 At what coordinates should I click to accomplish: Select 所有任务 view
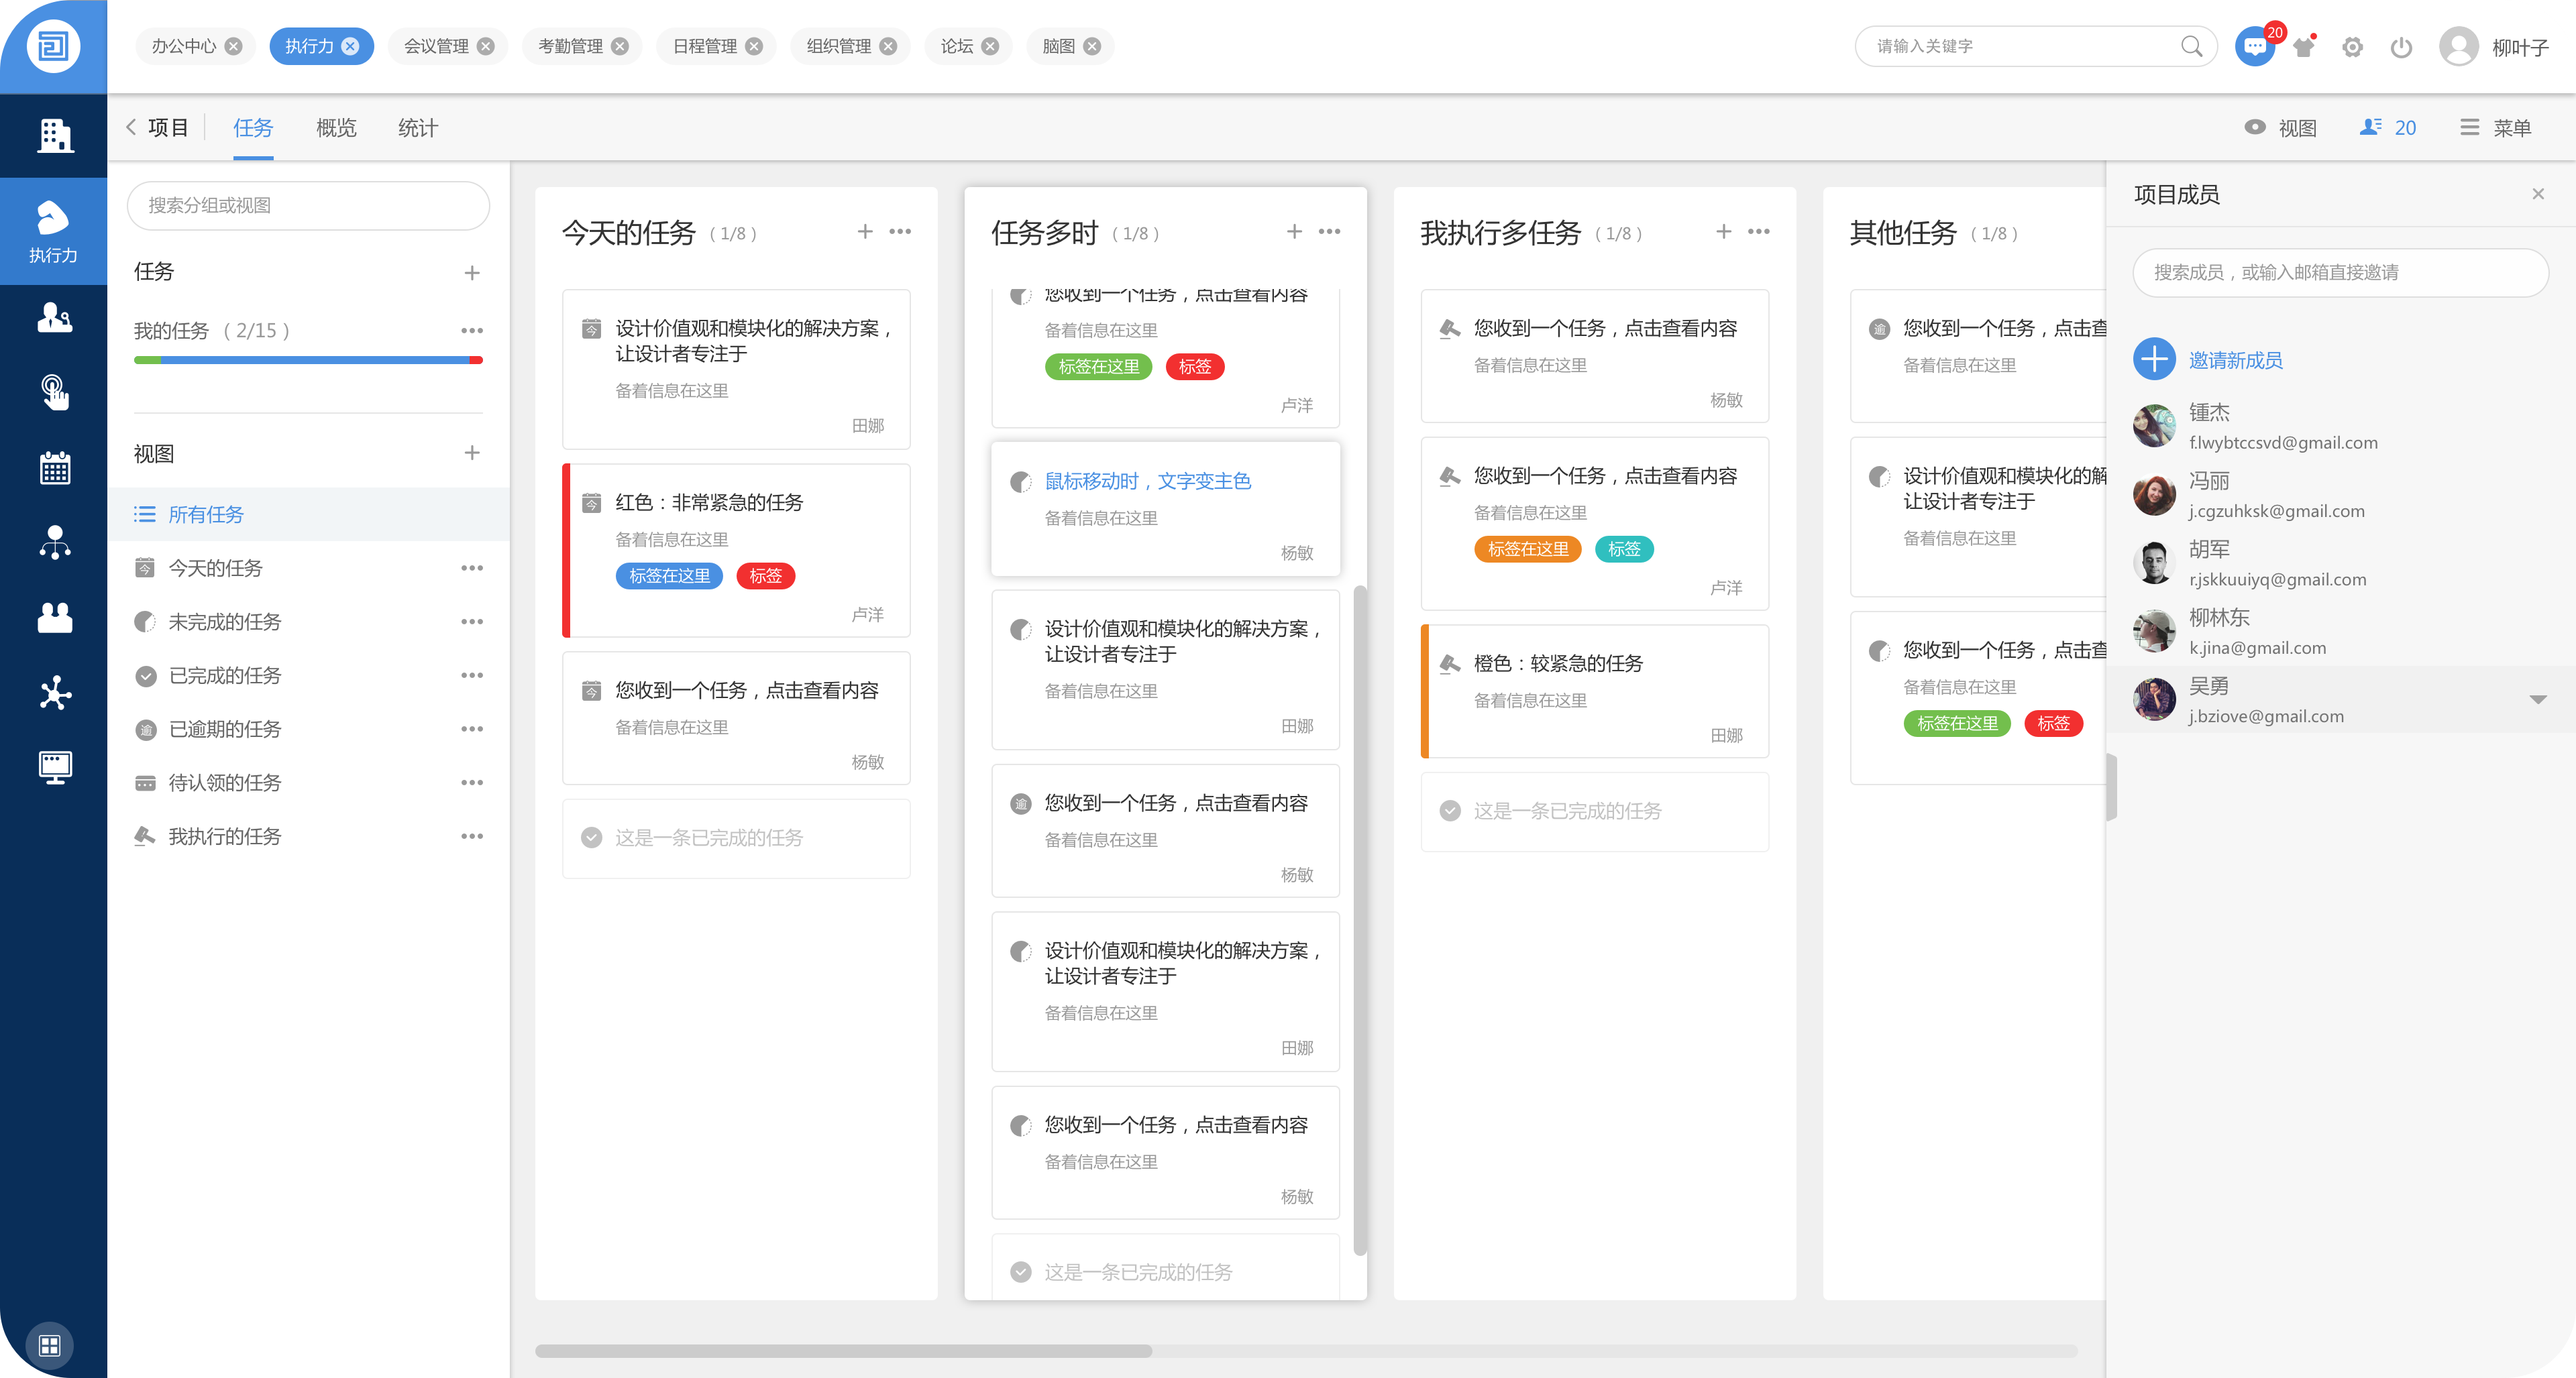309,514
